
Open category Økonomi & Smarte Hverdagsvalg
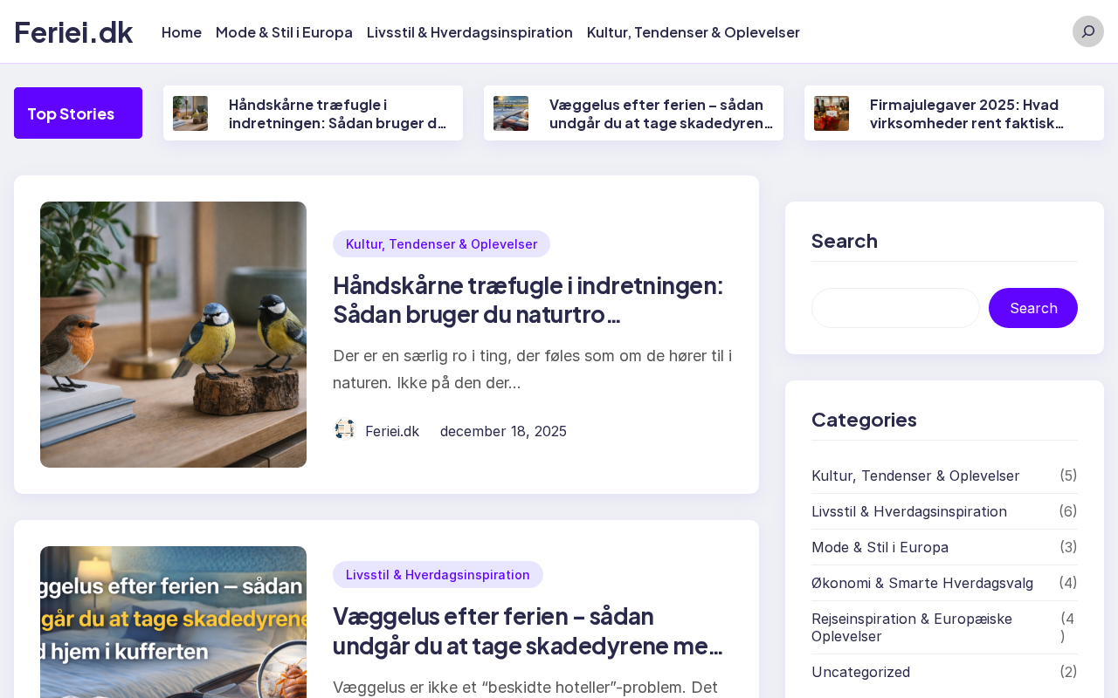click(x=922, y=583)
